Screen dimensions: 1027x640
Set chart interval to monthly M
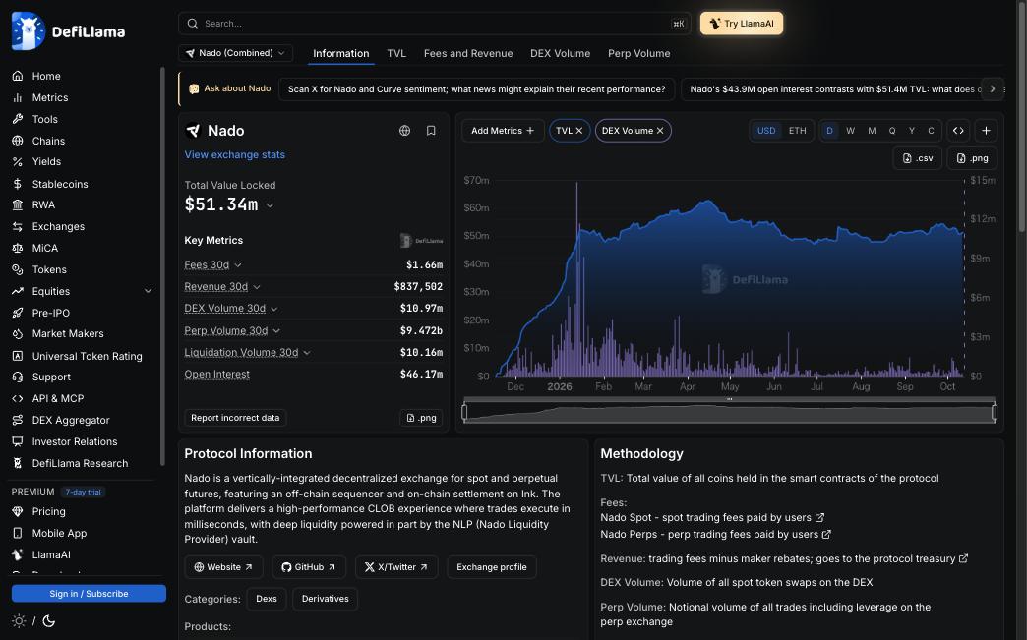872,131
